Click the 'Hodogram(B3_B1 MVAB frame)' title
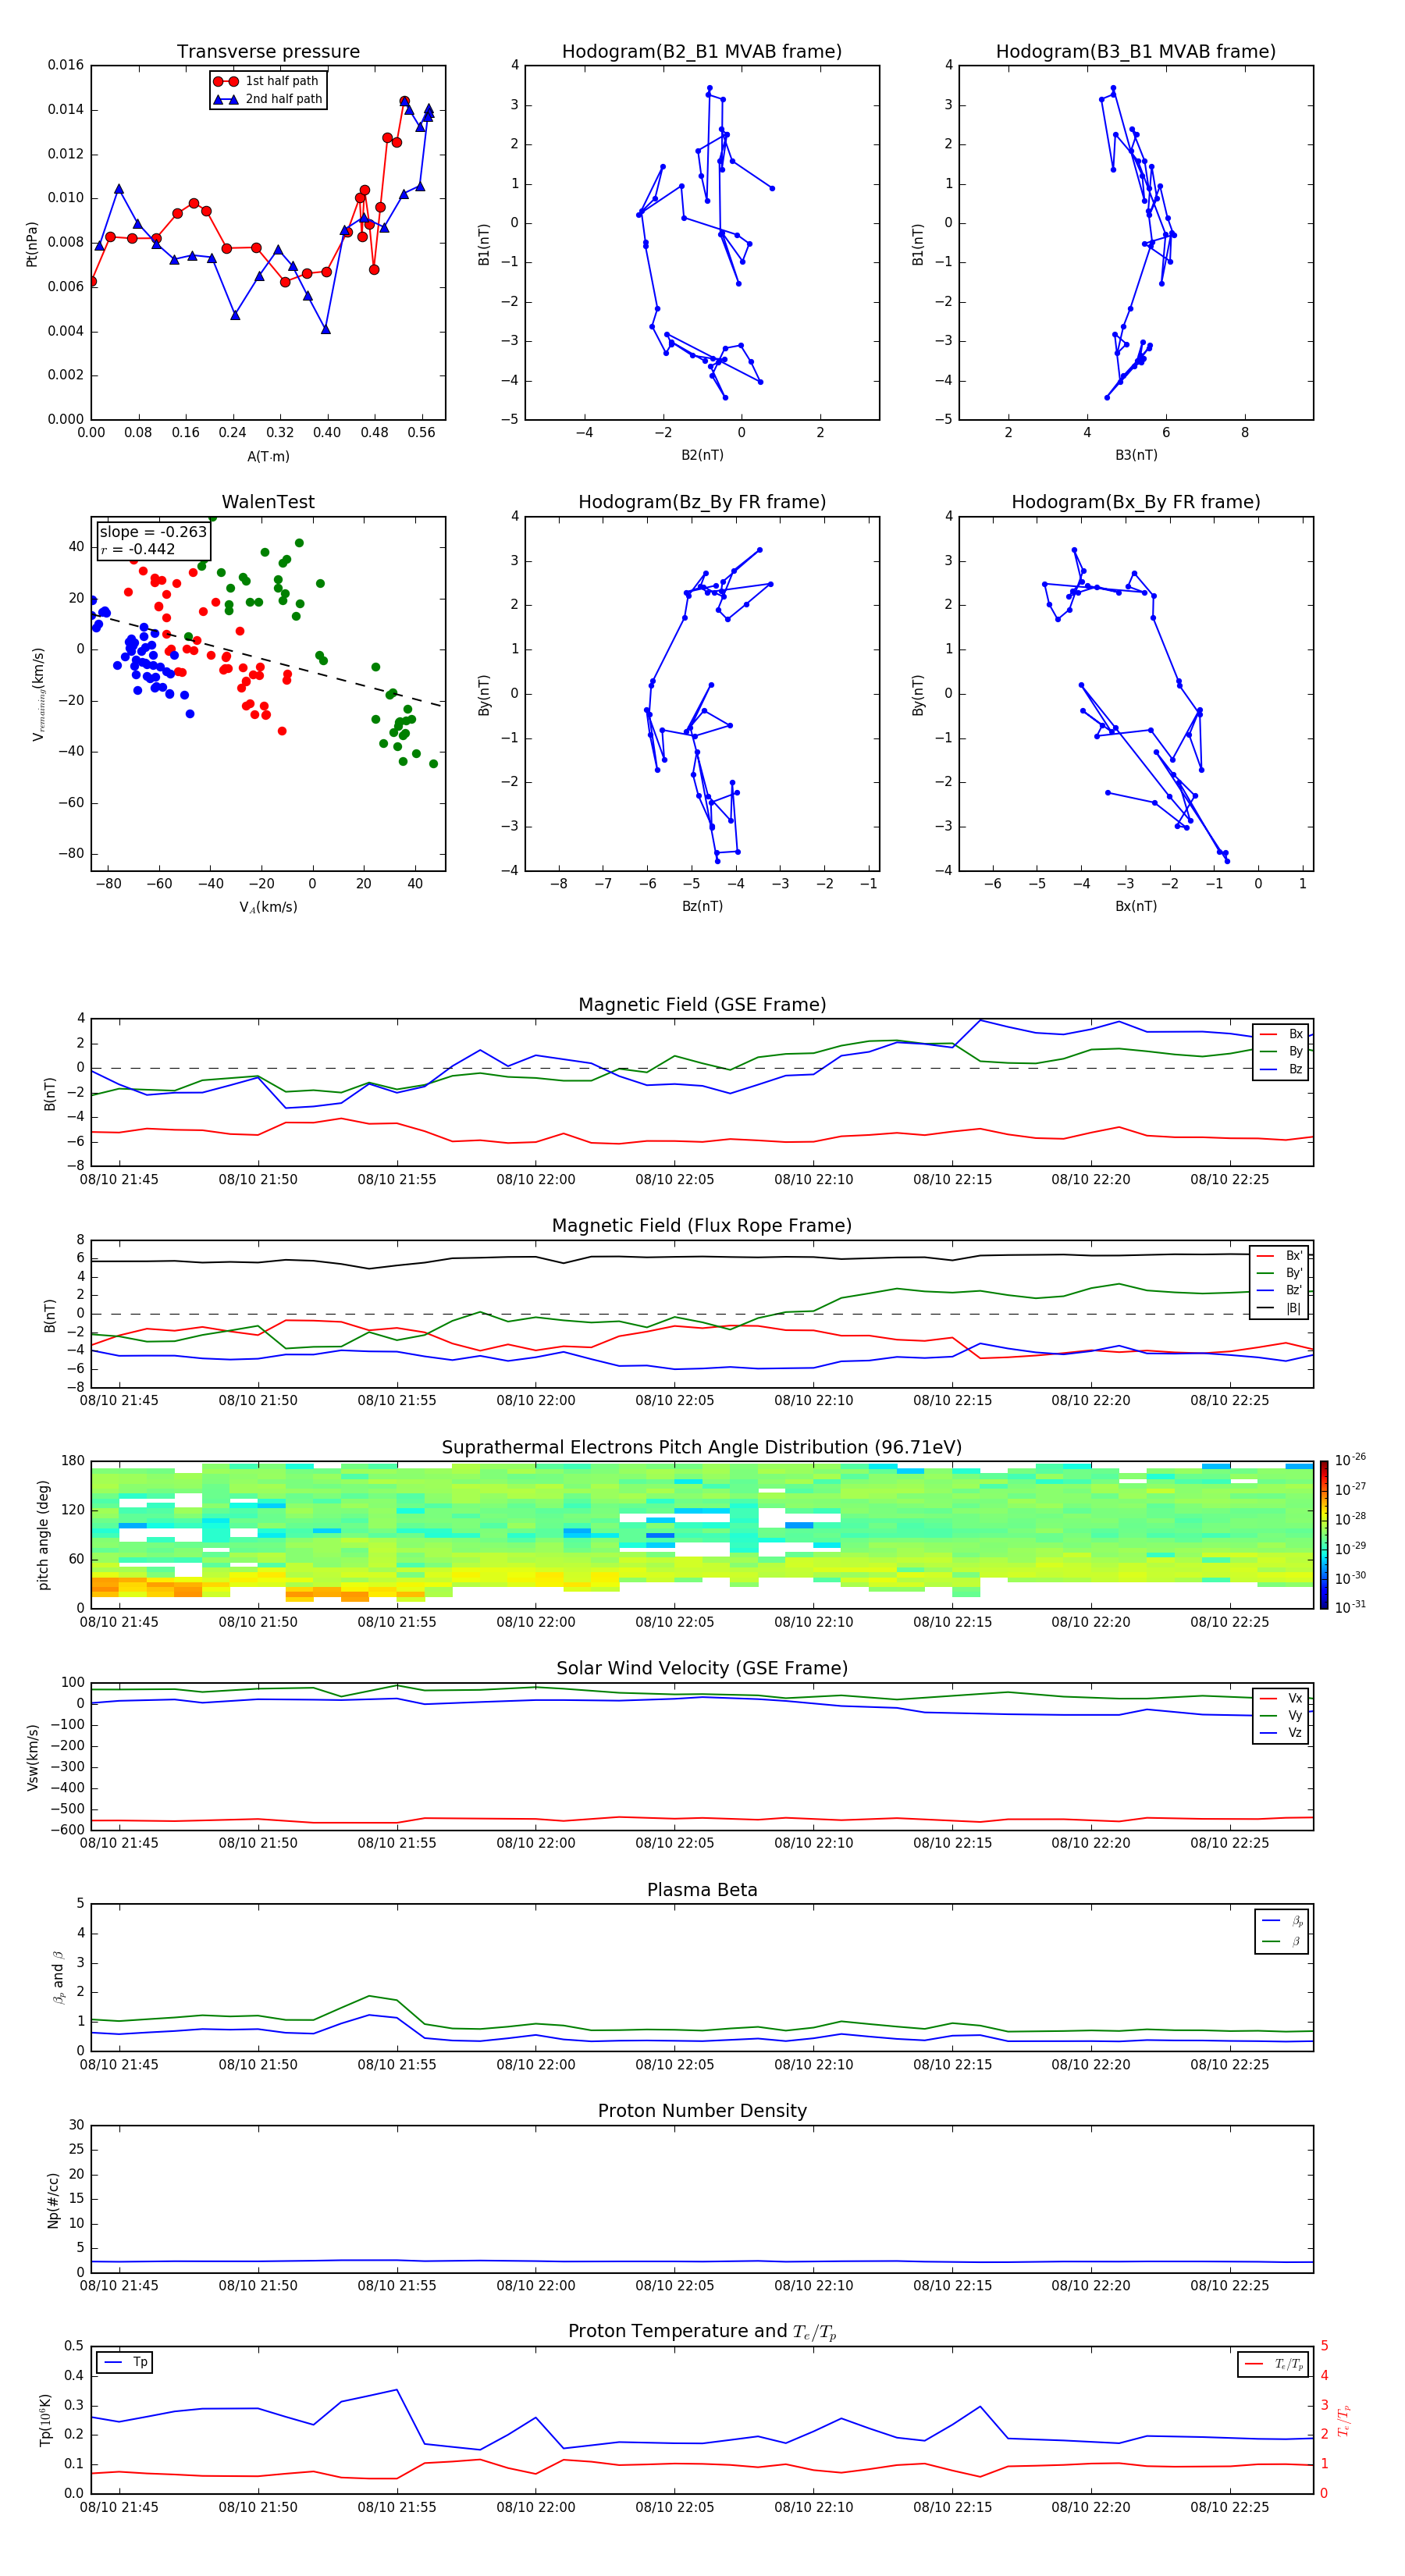The height and width of the screenshot is (2576, 1405). click(x=1136, y=52)
